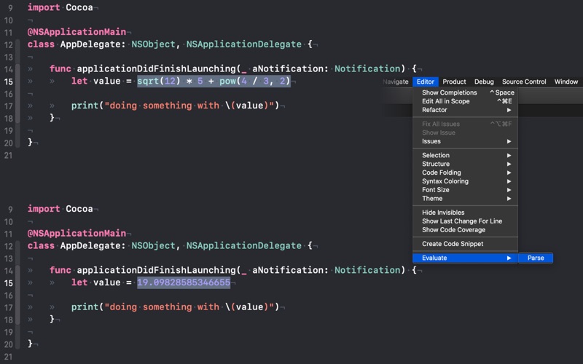Click 'NSApplicationDelegate' in the top editor
Viewport: 583px width, 364px height.
coord(244,44)
